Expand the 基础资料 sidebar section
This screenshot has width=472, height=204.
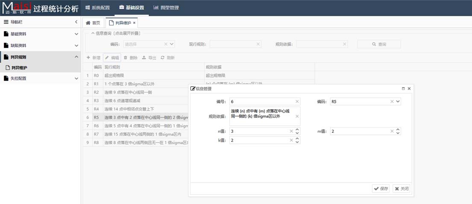click(x=76, y=34)
